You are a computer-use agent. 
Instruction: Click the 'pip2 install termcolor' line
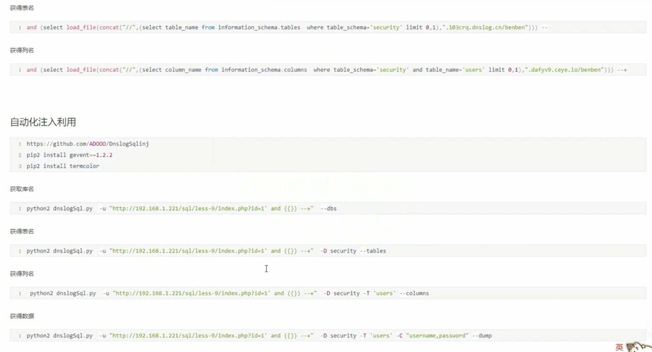click(63, 166)
